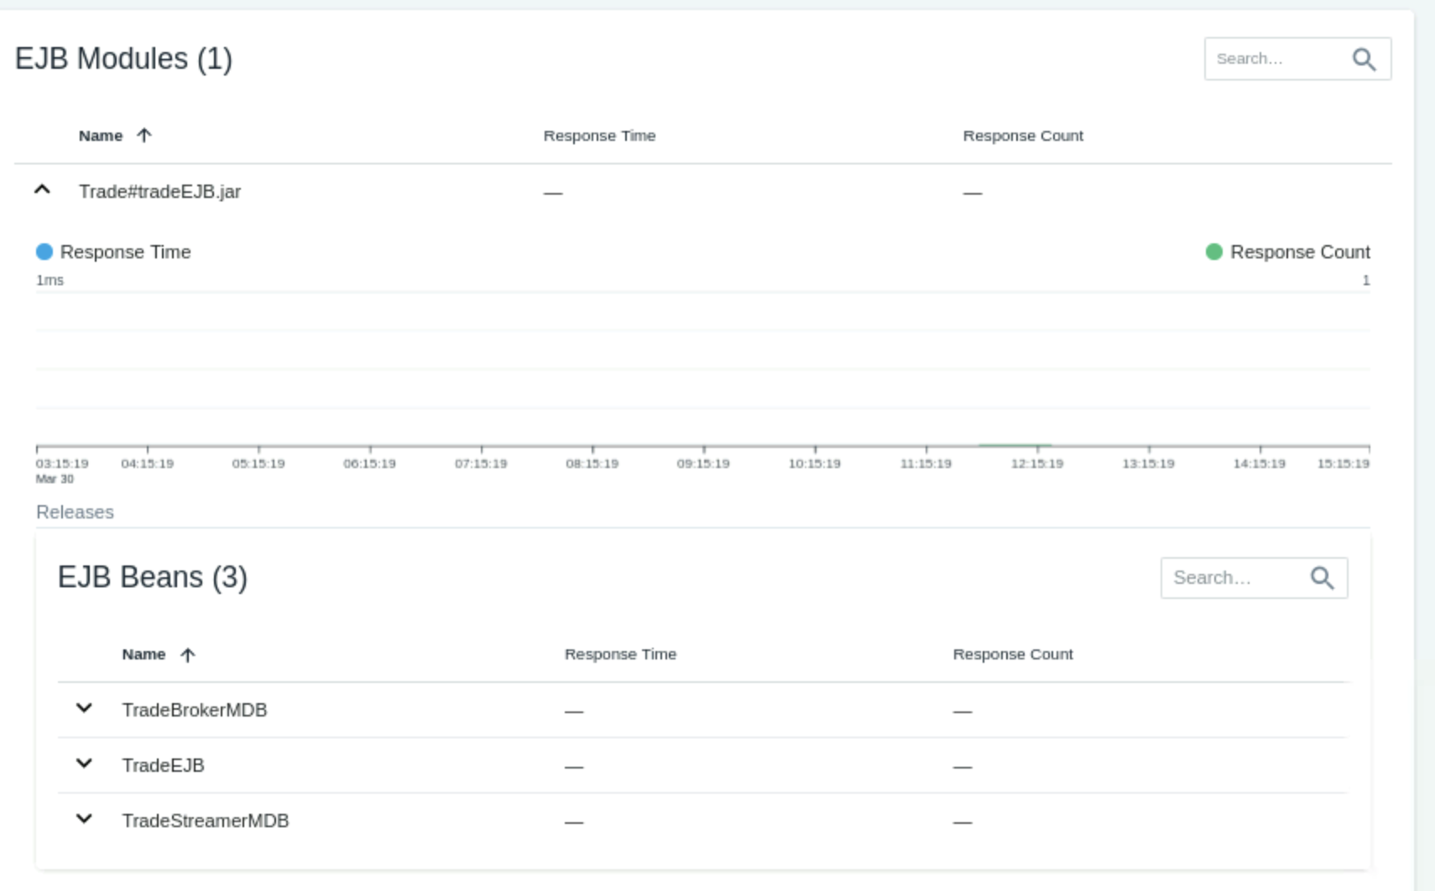Viewport: 1435px width, 891px height.
Task: Sort EJB Modules by Name column
Action: click(x=101, y=136)
